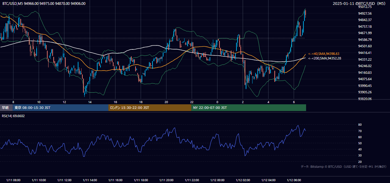Click bottom time label 1/12 02:00
The image size is (390, 183).
point(243,180)
